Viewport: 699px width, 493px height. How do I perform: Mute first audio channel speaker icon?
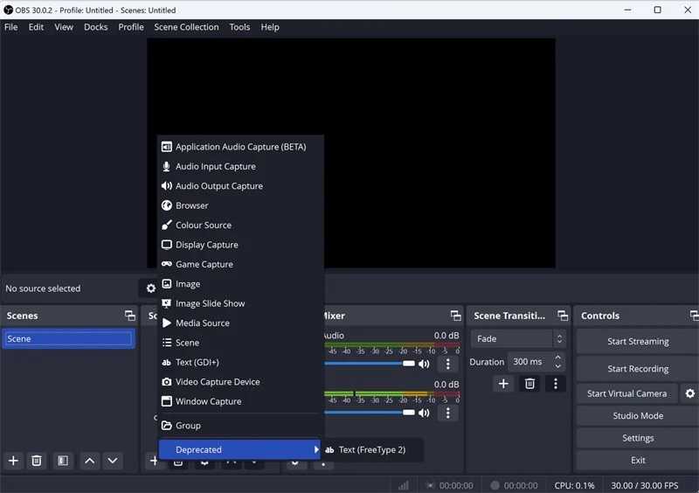tap(424, 364)
